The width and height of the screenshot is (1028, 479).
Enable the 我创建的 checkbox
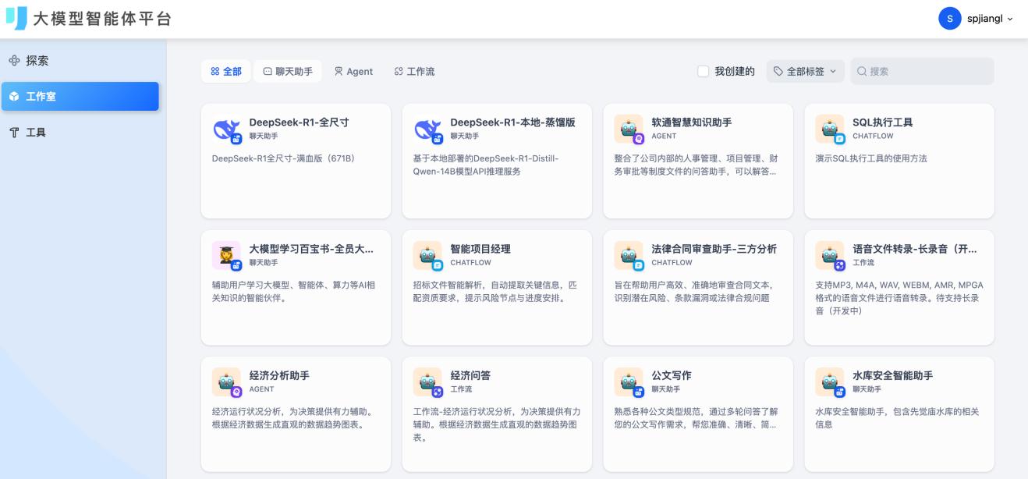[703, 72]
